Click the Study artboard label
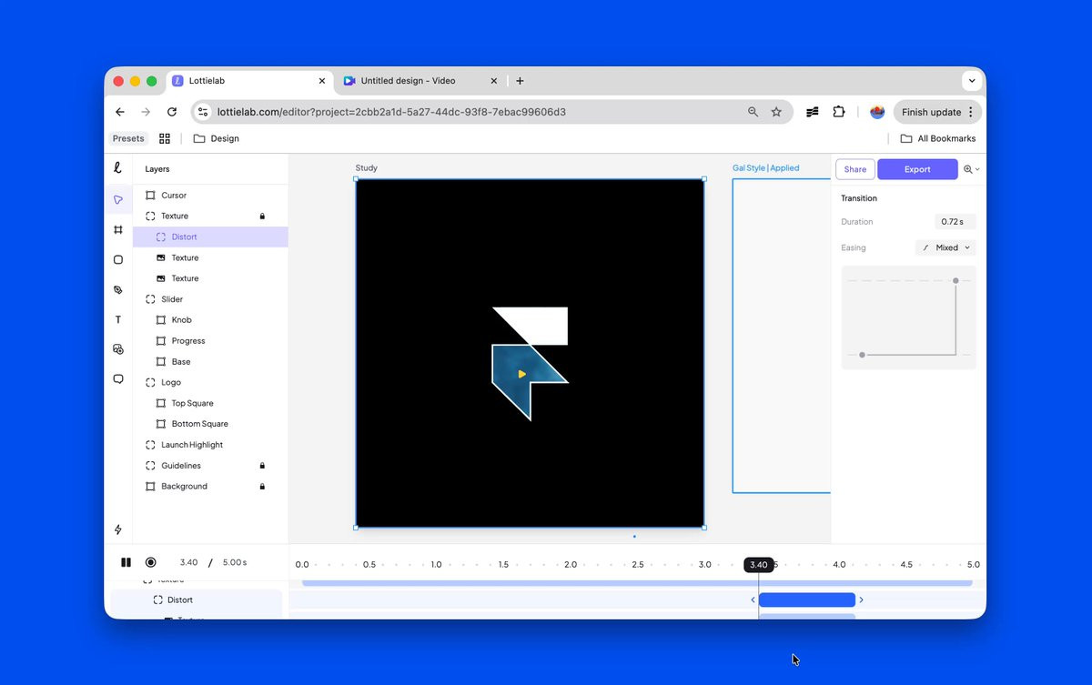This screenshot has width=1092, height=685. (x=366, y=168)
